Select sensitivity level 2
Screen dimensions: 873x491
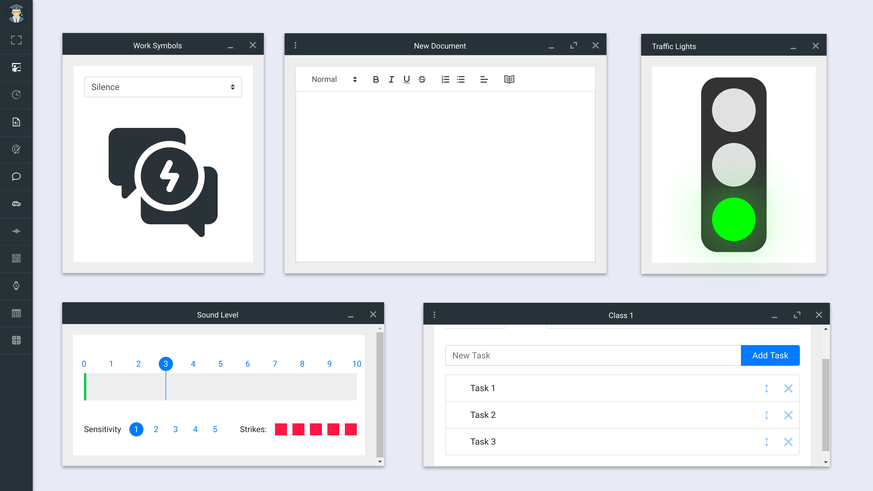point(156,429)
